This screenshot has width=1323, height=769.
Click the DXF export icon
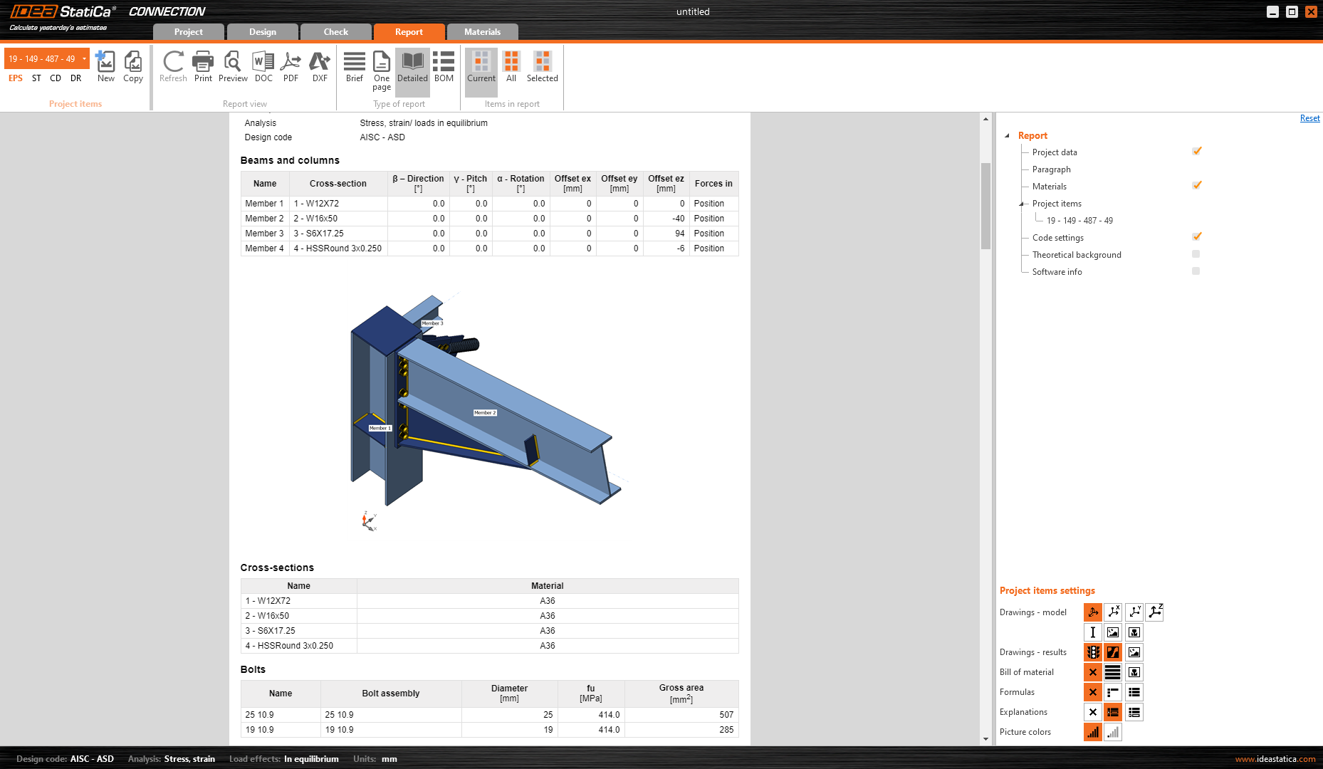(320, 67)
